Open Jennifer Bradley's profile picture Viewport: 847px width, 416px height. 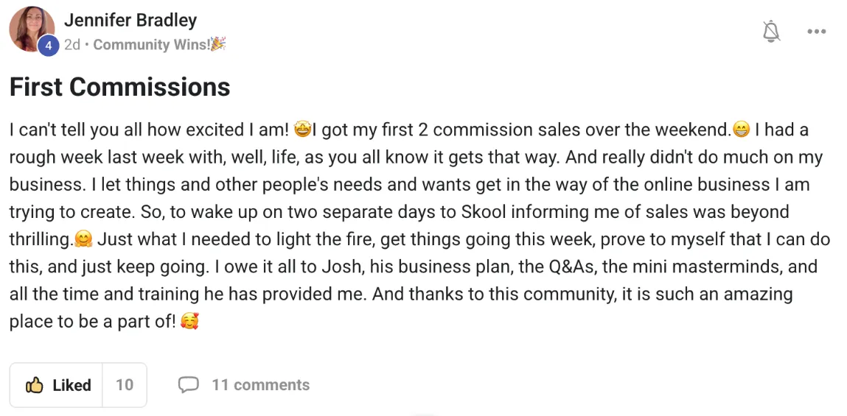31,28
